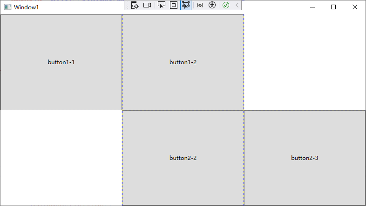Click the camera show-in-XAML icon

pyautogui.click(x=147, y=5)
